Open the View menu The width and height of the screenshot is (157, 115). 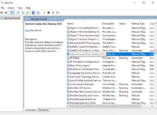(20, 8)
